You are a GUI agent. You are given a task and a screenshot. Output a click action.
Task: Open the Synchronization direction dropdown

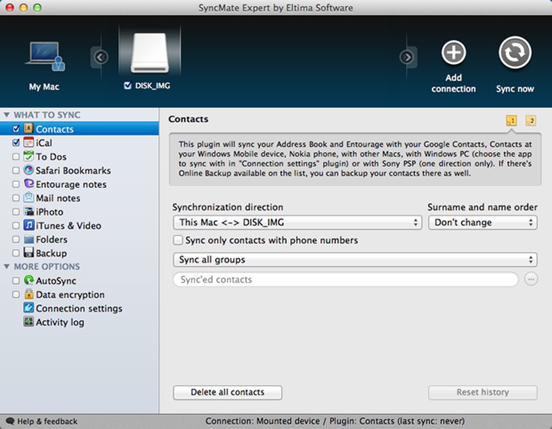coord(297,223)
